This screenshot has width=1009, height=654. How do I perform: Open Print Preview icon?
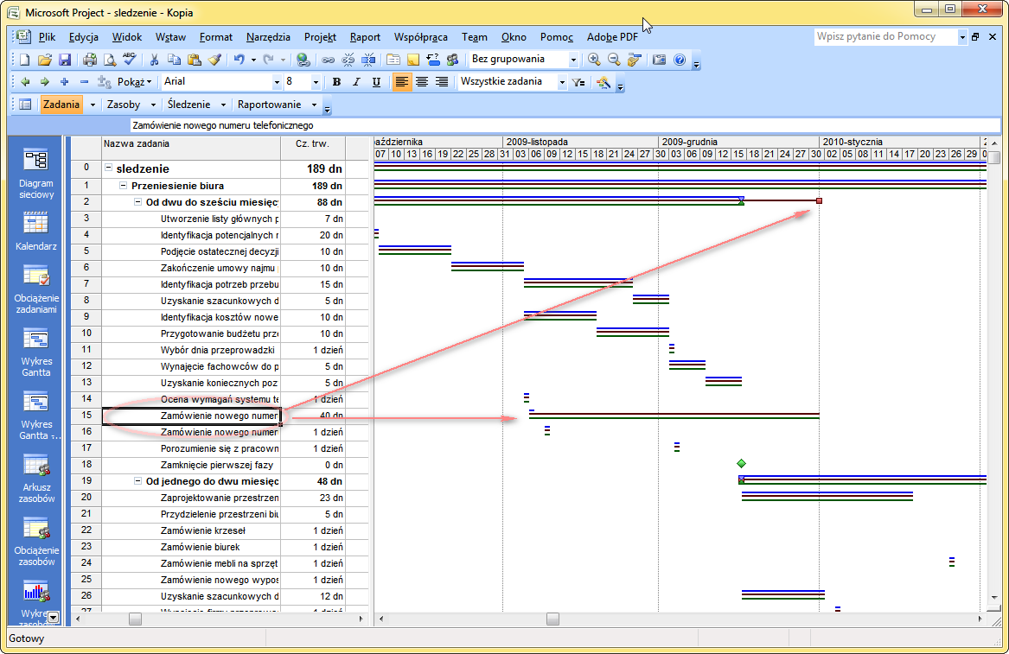click(x=110, y=60)
